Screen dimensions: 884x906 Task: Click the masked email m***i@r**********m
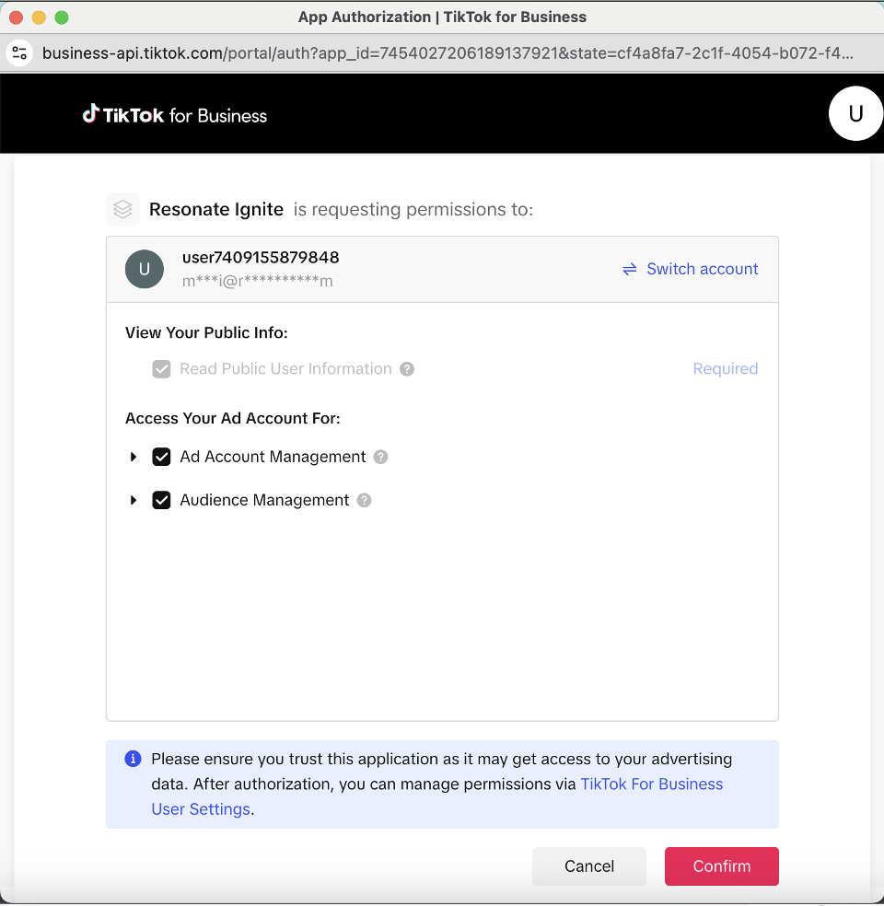pos(258,282)
